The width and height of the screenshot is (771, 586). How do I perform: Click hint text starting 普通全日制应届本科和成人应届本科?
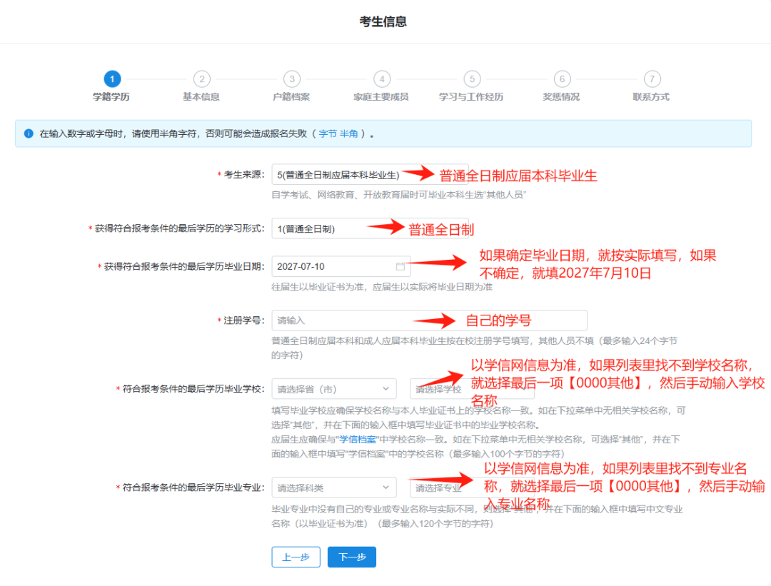point(475,348)
